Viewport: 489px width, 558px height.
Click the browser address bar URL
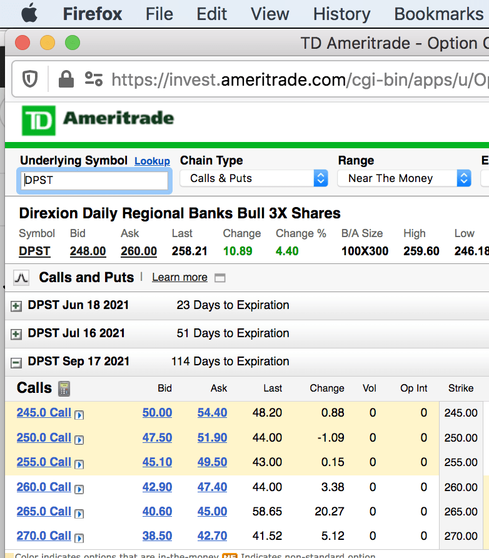click(x=300, y=79)
